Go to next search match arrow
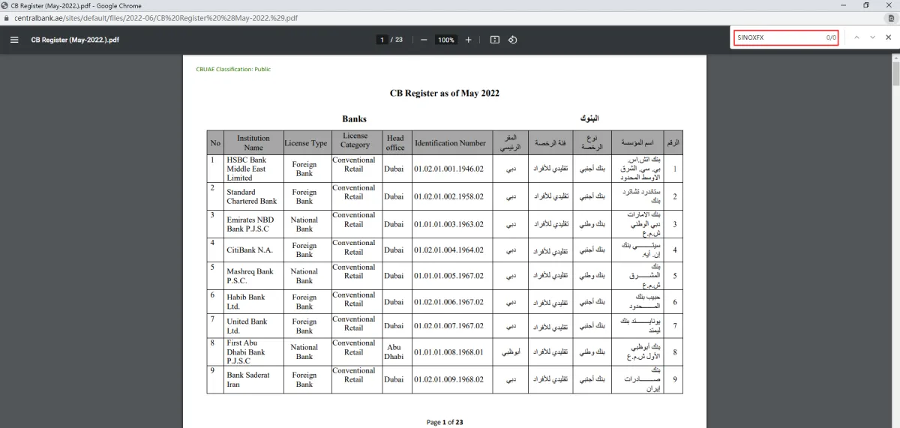900x428 pixels. pos(872,37)
